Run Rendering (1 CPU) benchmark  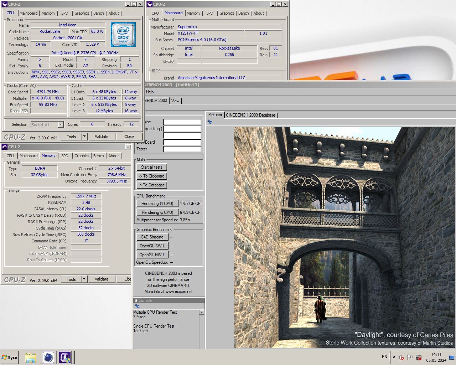(x=157, y=204)
